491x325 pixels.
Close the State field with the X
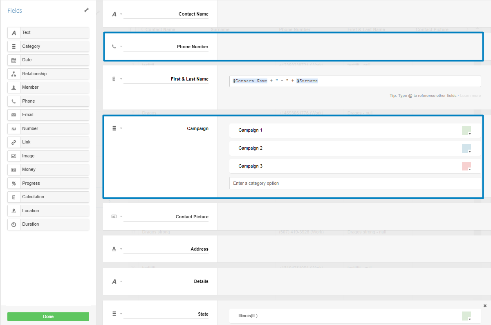pos(485,306)
